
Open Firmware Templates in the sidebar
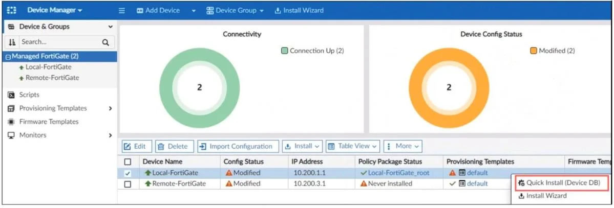[49, 122]
